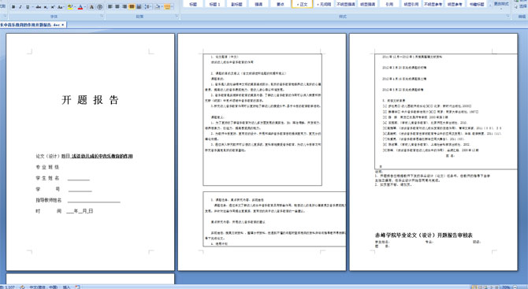Align text left
Screen dimensions: 528x289
[110, 7]
